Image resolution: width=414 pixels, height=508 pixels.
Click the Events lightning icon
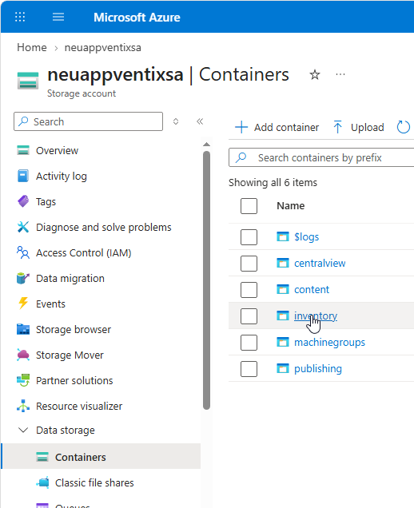pyautogui.click(x=23, y=304)
